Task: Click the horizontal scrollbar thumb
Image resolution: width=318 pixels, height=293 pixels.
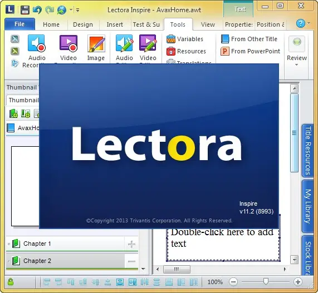Action: [x=177, y=269]
